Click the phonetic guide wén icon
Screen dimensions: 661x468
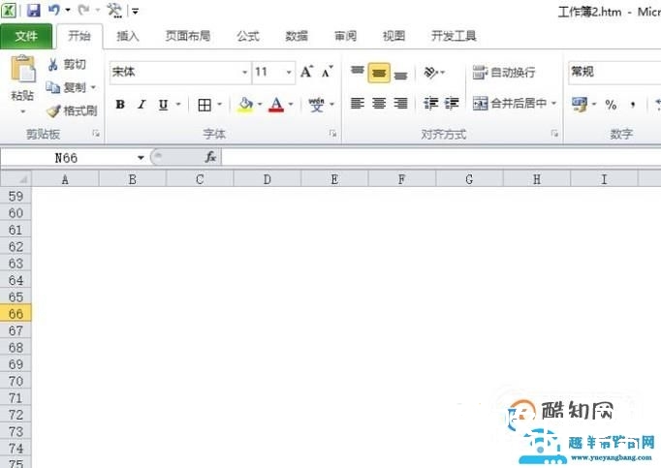tap(316, 104)
